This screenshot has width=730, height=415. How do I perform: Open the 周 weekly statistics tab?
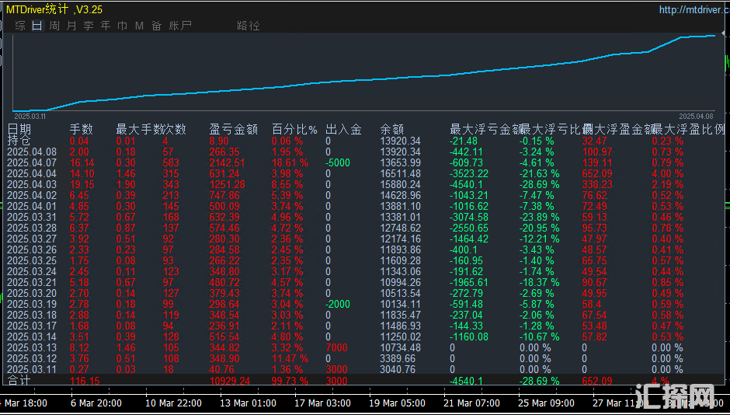pos(54,26)
